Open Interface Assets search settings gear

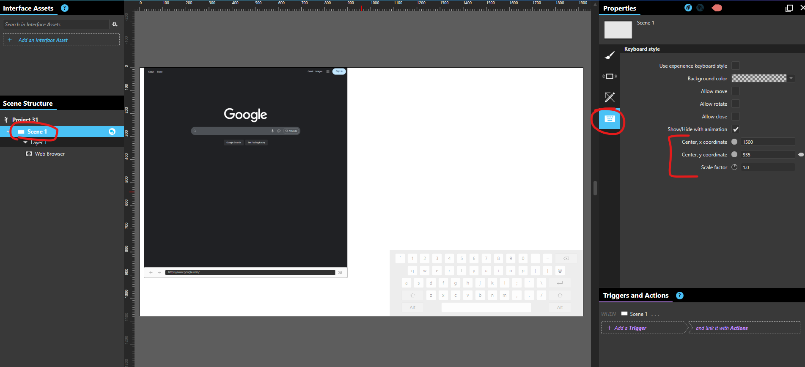tap(115, 25)
